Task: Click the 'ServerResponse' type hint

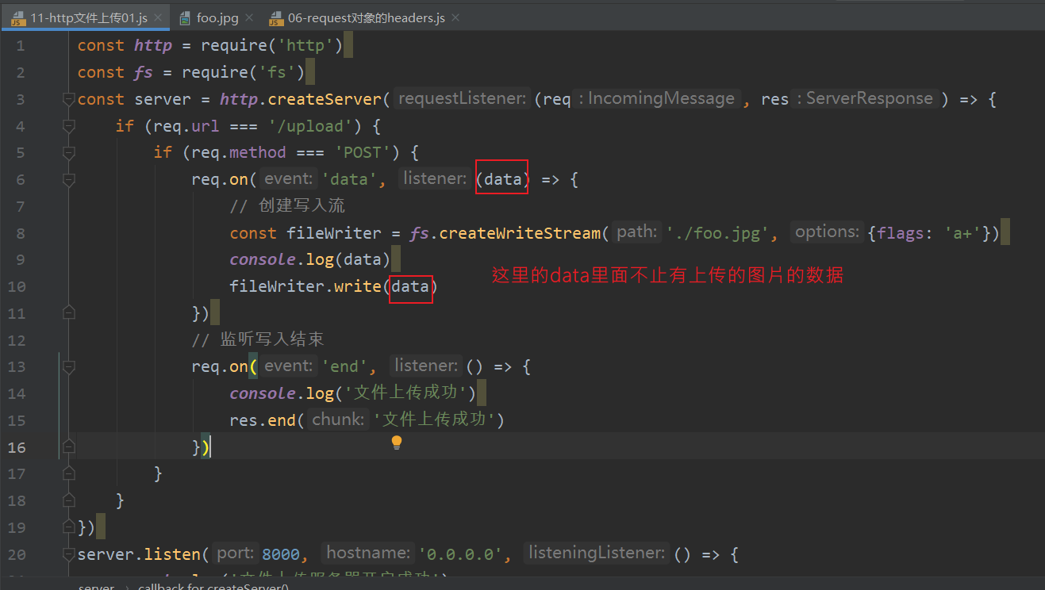Action: point(870,99)
